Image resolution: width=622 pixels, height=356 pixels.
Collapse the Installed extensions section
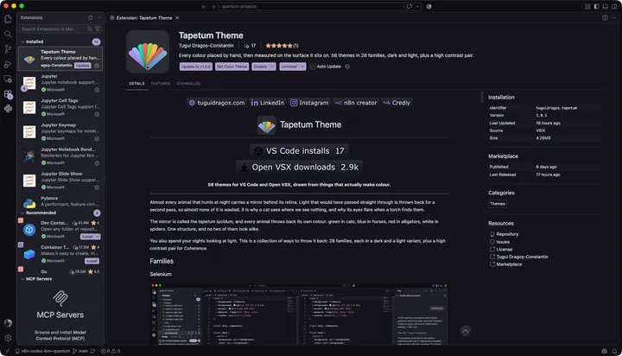point(22,41)
